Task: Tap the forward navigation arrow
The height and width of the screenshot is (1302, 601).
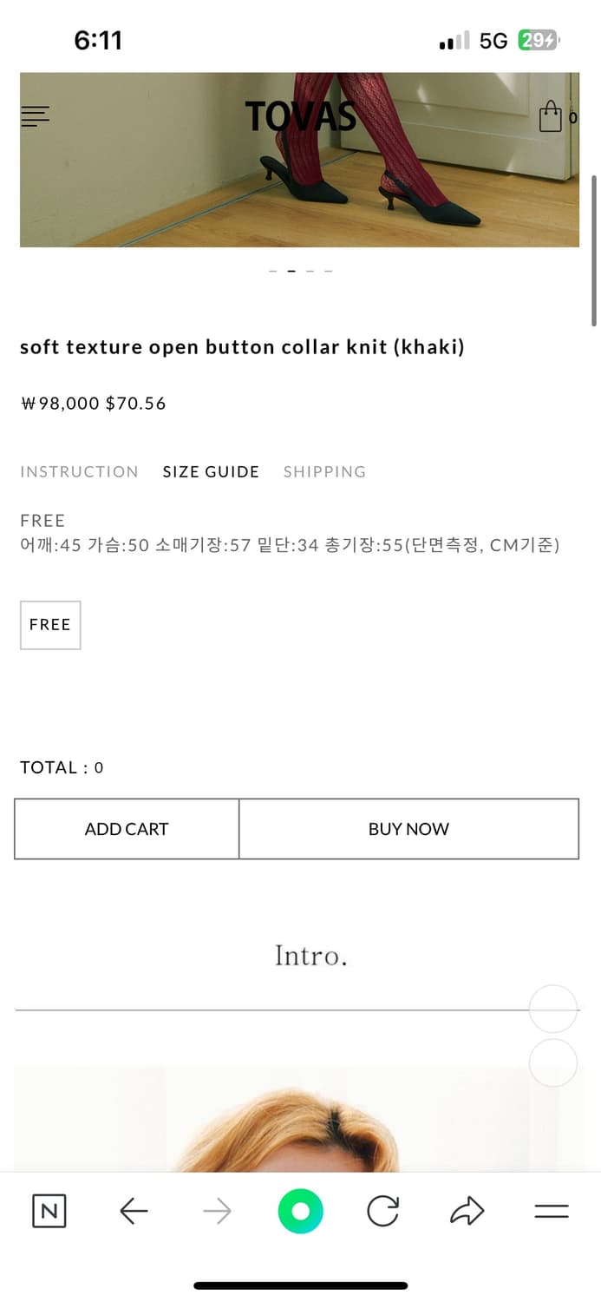Action: pos(216,1211)
